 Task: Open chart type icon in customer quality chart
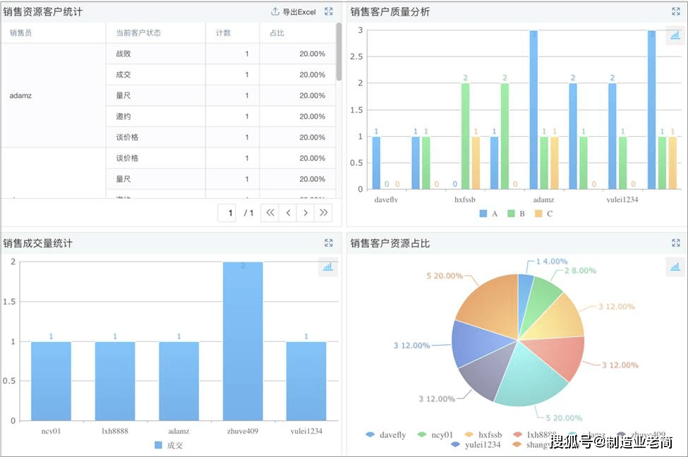pyautogui.click(x=675, y=35)
